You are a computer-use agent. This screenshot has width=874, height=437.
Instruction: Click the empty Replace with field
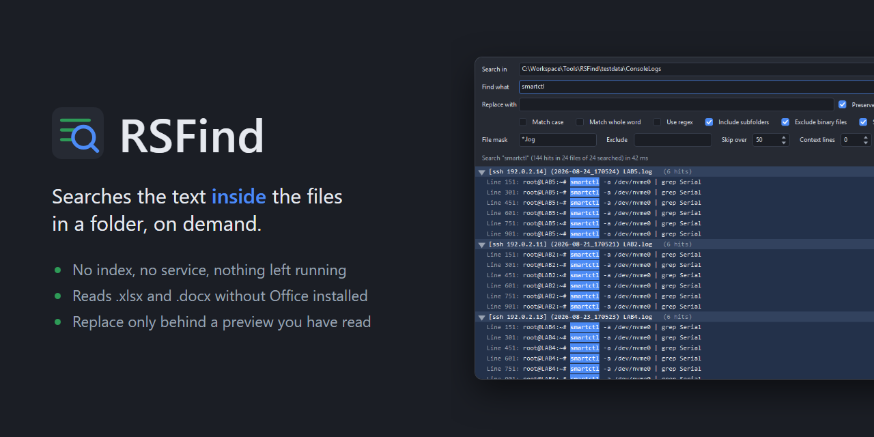[677, 104]
